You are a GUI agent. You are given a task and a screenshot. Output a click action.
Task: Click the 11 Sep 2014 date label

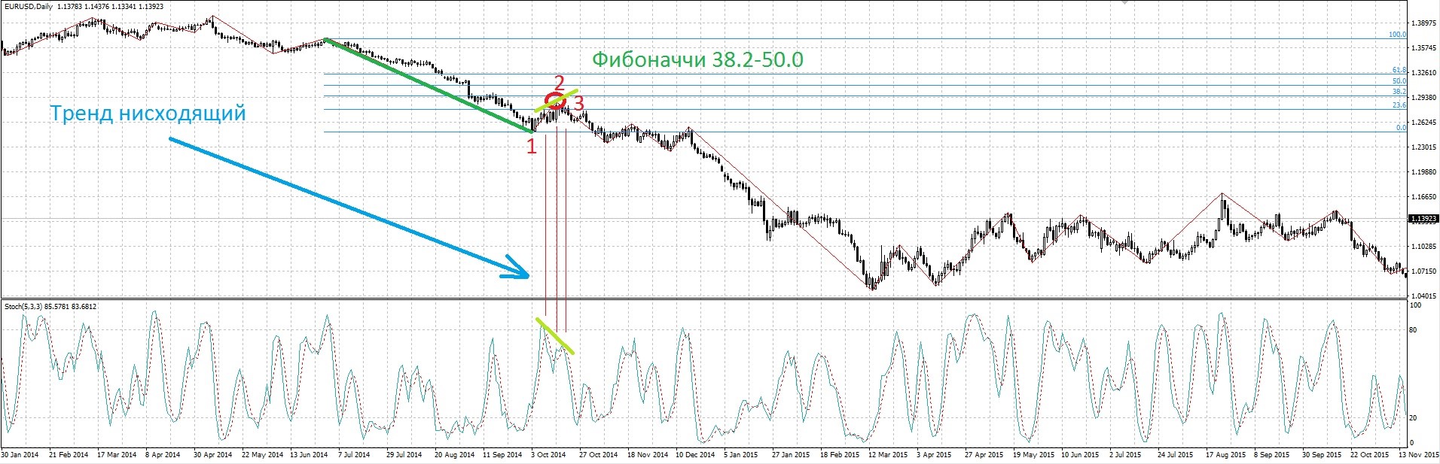point(502,455)
